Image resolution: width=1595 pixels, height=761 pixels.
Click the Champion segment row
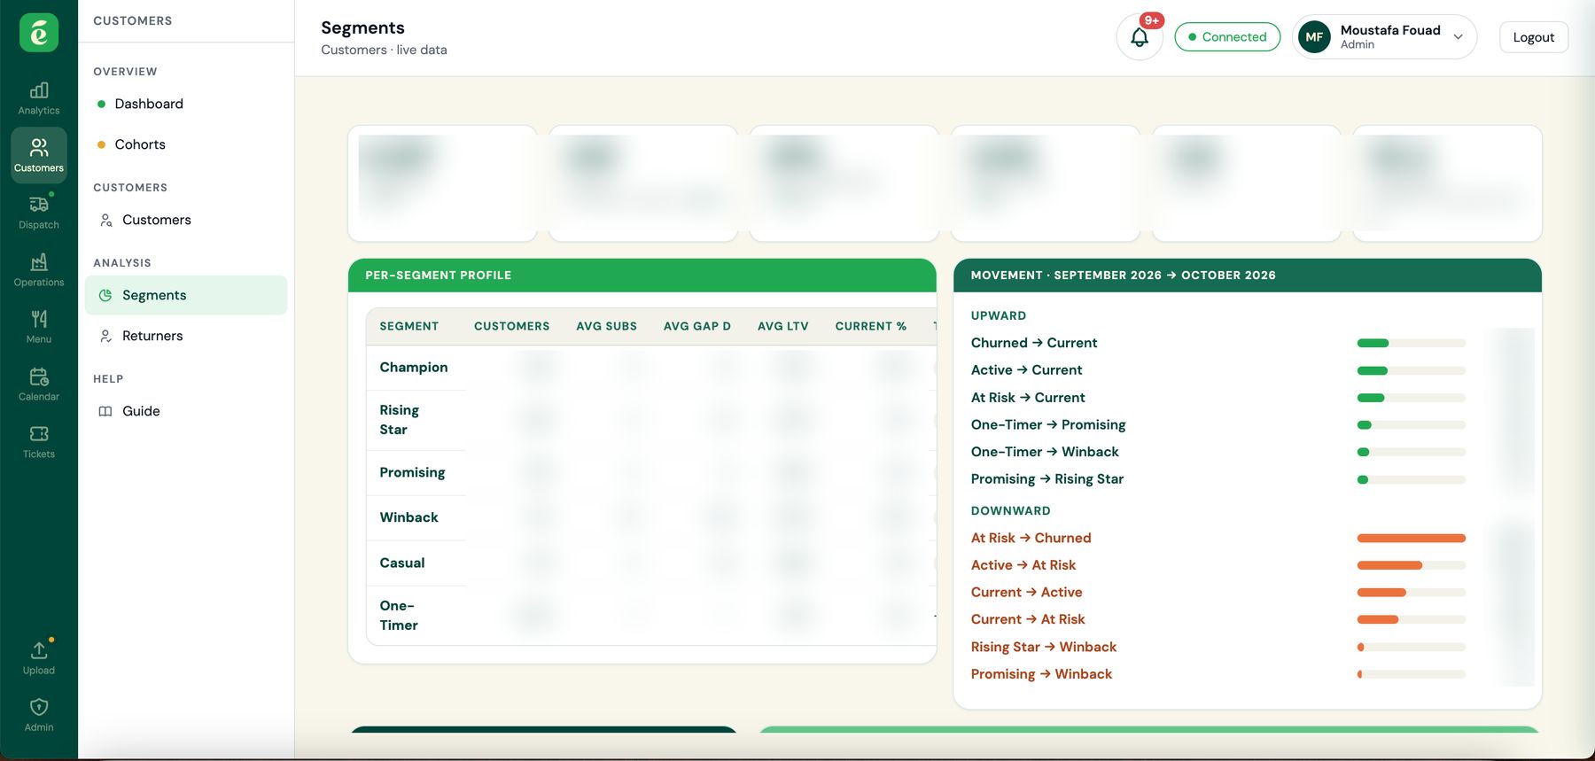pyautogui.click(x=651, y=368)
